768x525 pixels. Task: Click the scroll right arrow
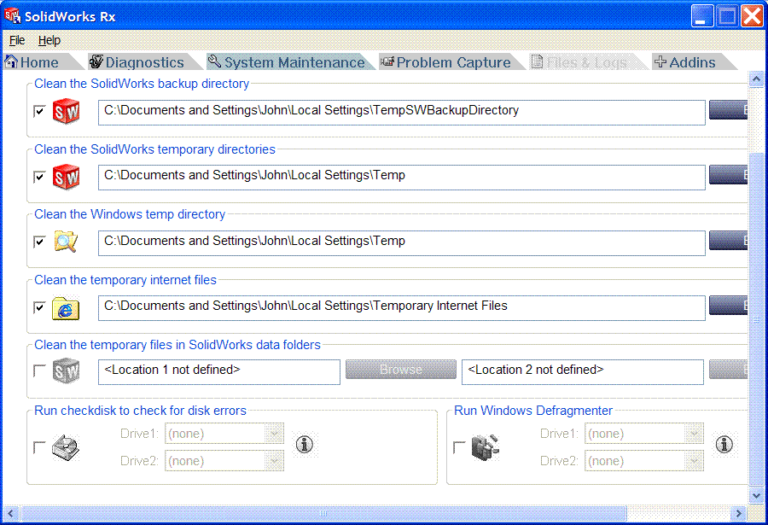click(x=738, y=514)
